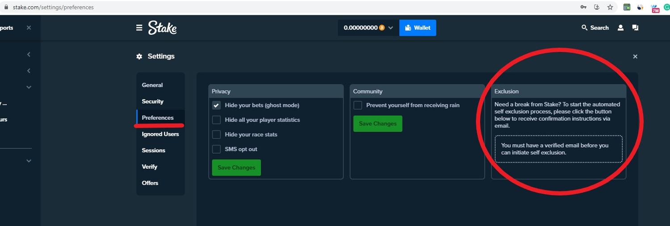The image size is (670, 226).
Task: Bookmark page with the star icon
Action: pos(610,7)
